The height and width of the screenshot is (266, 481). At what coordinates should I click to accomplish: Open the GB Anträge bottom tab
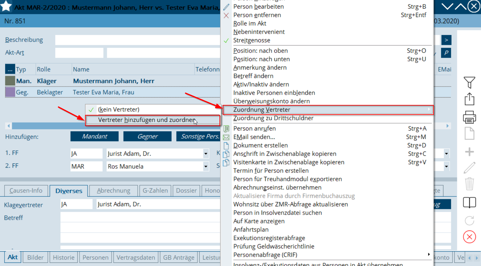pos(179,257)
